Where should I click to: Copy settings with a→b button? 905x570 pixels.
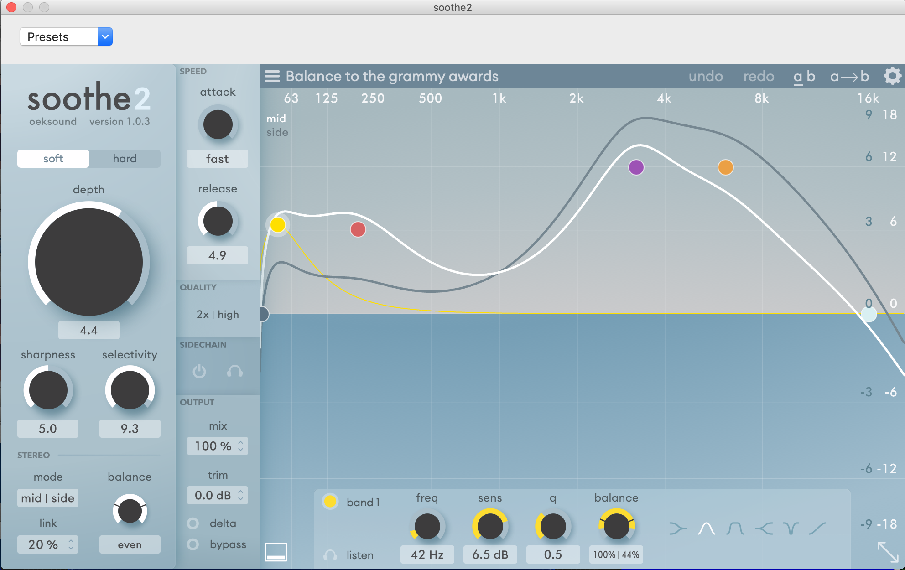coord(849,76)
